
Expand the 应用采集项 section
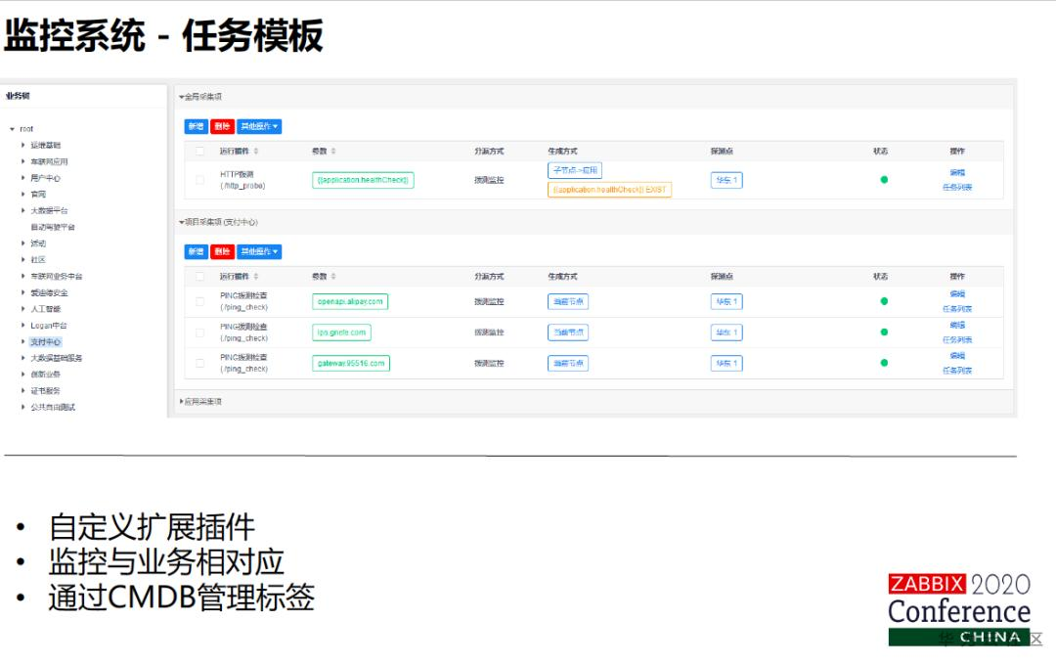pos(181,401)
